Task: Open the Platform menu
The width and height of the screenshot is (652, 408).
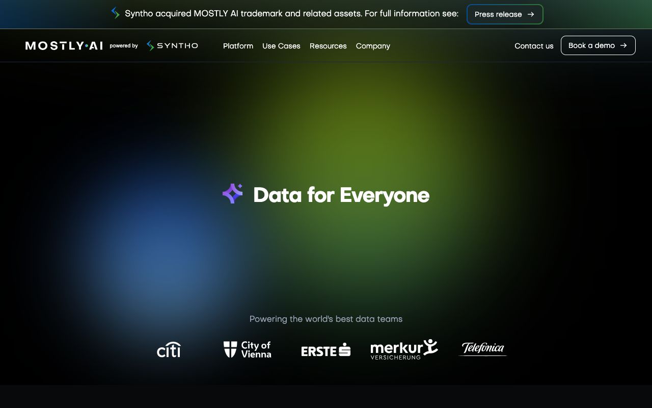Action: pyautogui.click(x=238, y=46)
